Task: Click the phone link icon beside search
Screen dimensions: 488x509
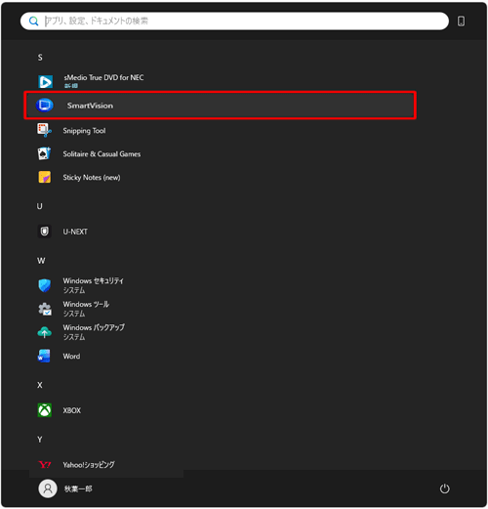Action: coord(461,21)
